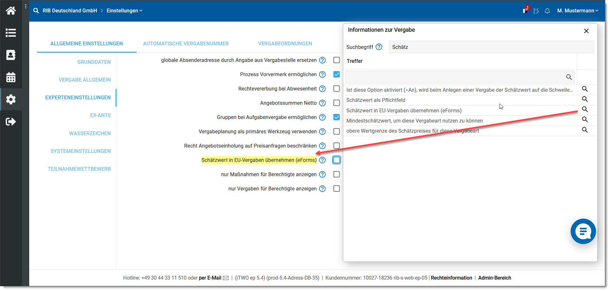Check 'Recht Angebotseinholung auf Preisanfragen beschränken' checkbox
610x291 pixels.
tap(337, 146)
